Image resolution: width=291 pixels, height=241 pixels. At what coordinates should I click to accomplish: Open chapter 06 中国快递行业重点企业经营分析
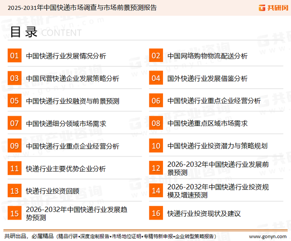[214, 101]
